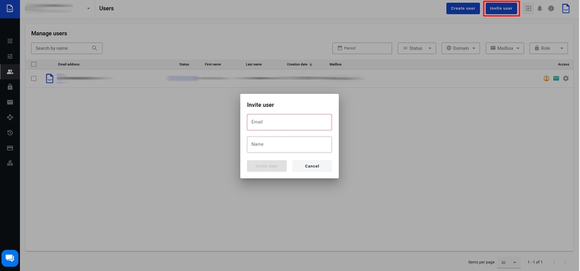Sort by Creation date column header
580x271 pixels.
click(x=299, y=64)
